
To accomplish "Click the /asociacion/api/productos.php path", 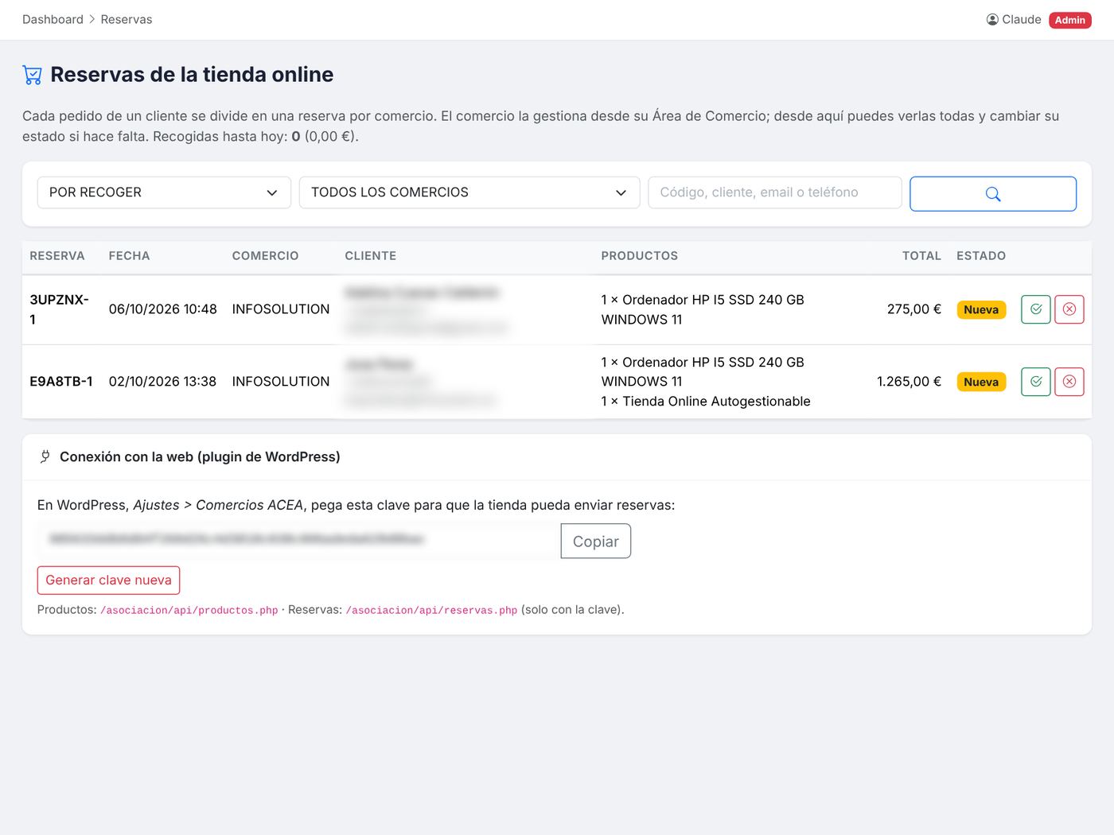I will pyautogui.click(x=189, y=611).
